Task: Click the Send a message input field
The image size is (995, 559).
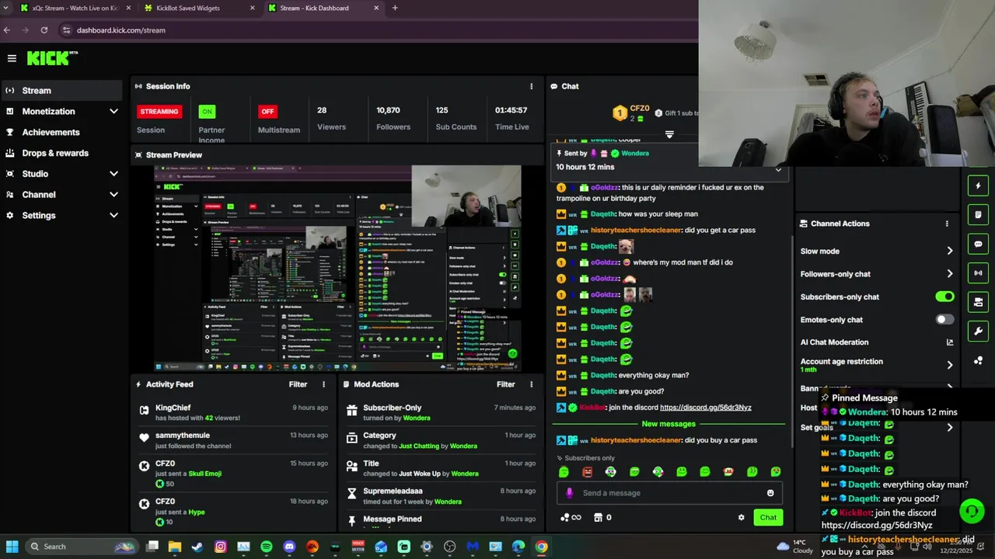Action: [669, 493]
